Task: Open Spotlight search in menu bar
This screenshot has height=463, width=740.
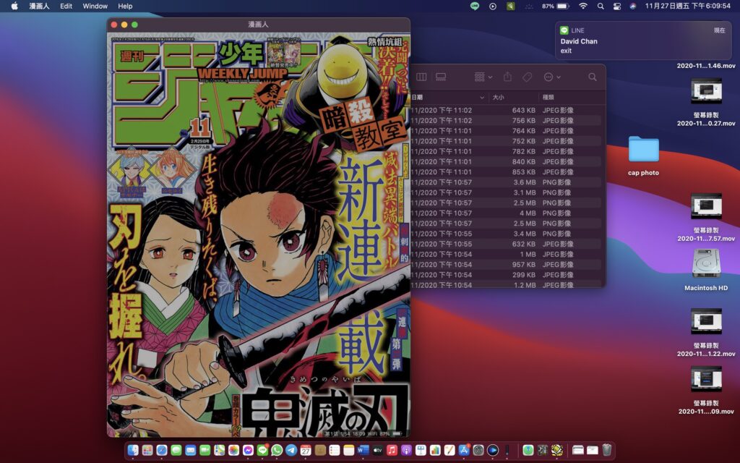Action: coord(601,6)
